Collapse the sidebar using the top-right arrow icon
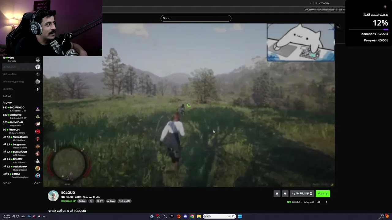This screenshot has height=220, width=392. pyautogui.click(x=338, y=27)
